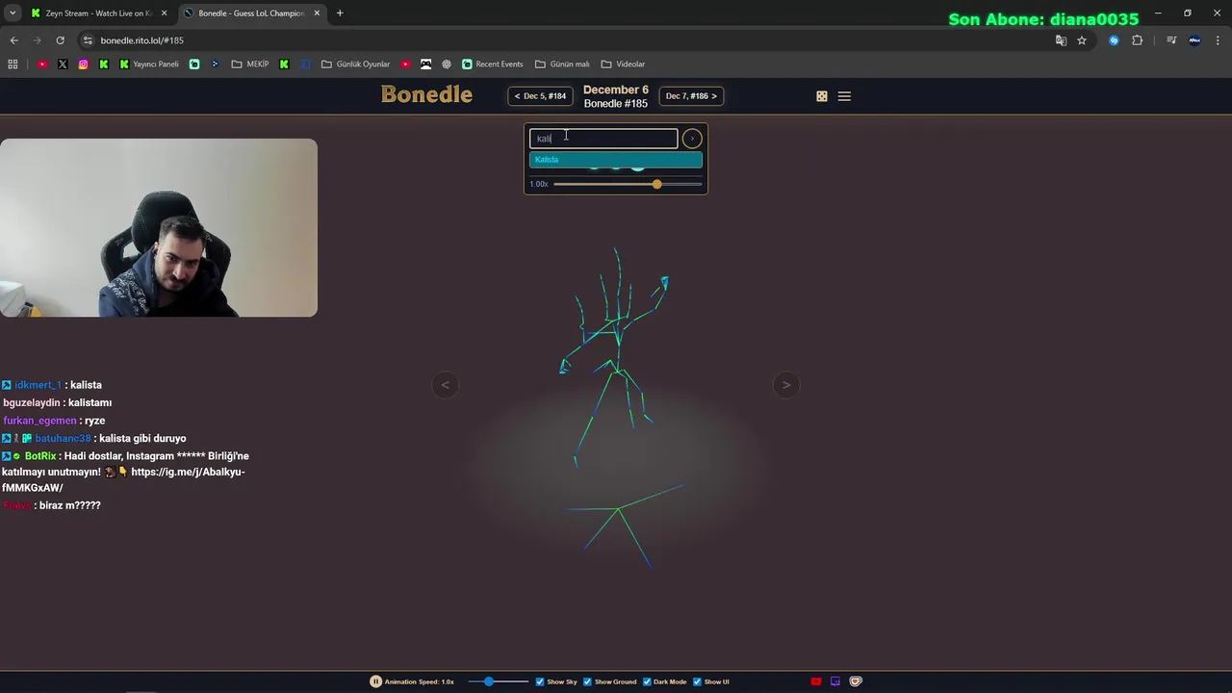The image size is (1232, 693).
Task: Click the Translate page icon in address bar
Action: tap(1061, 40)
